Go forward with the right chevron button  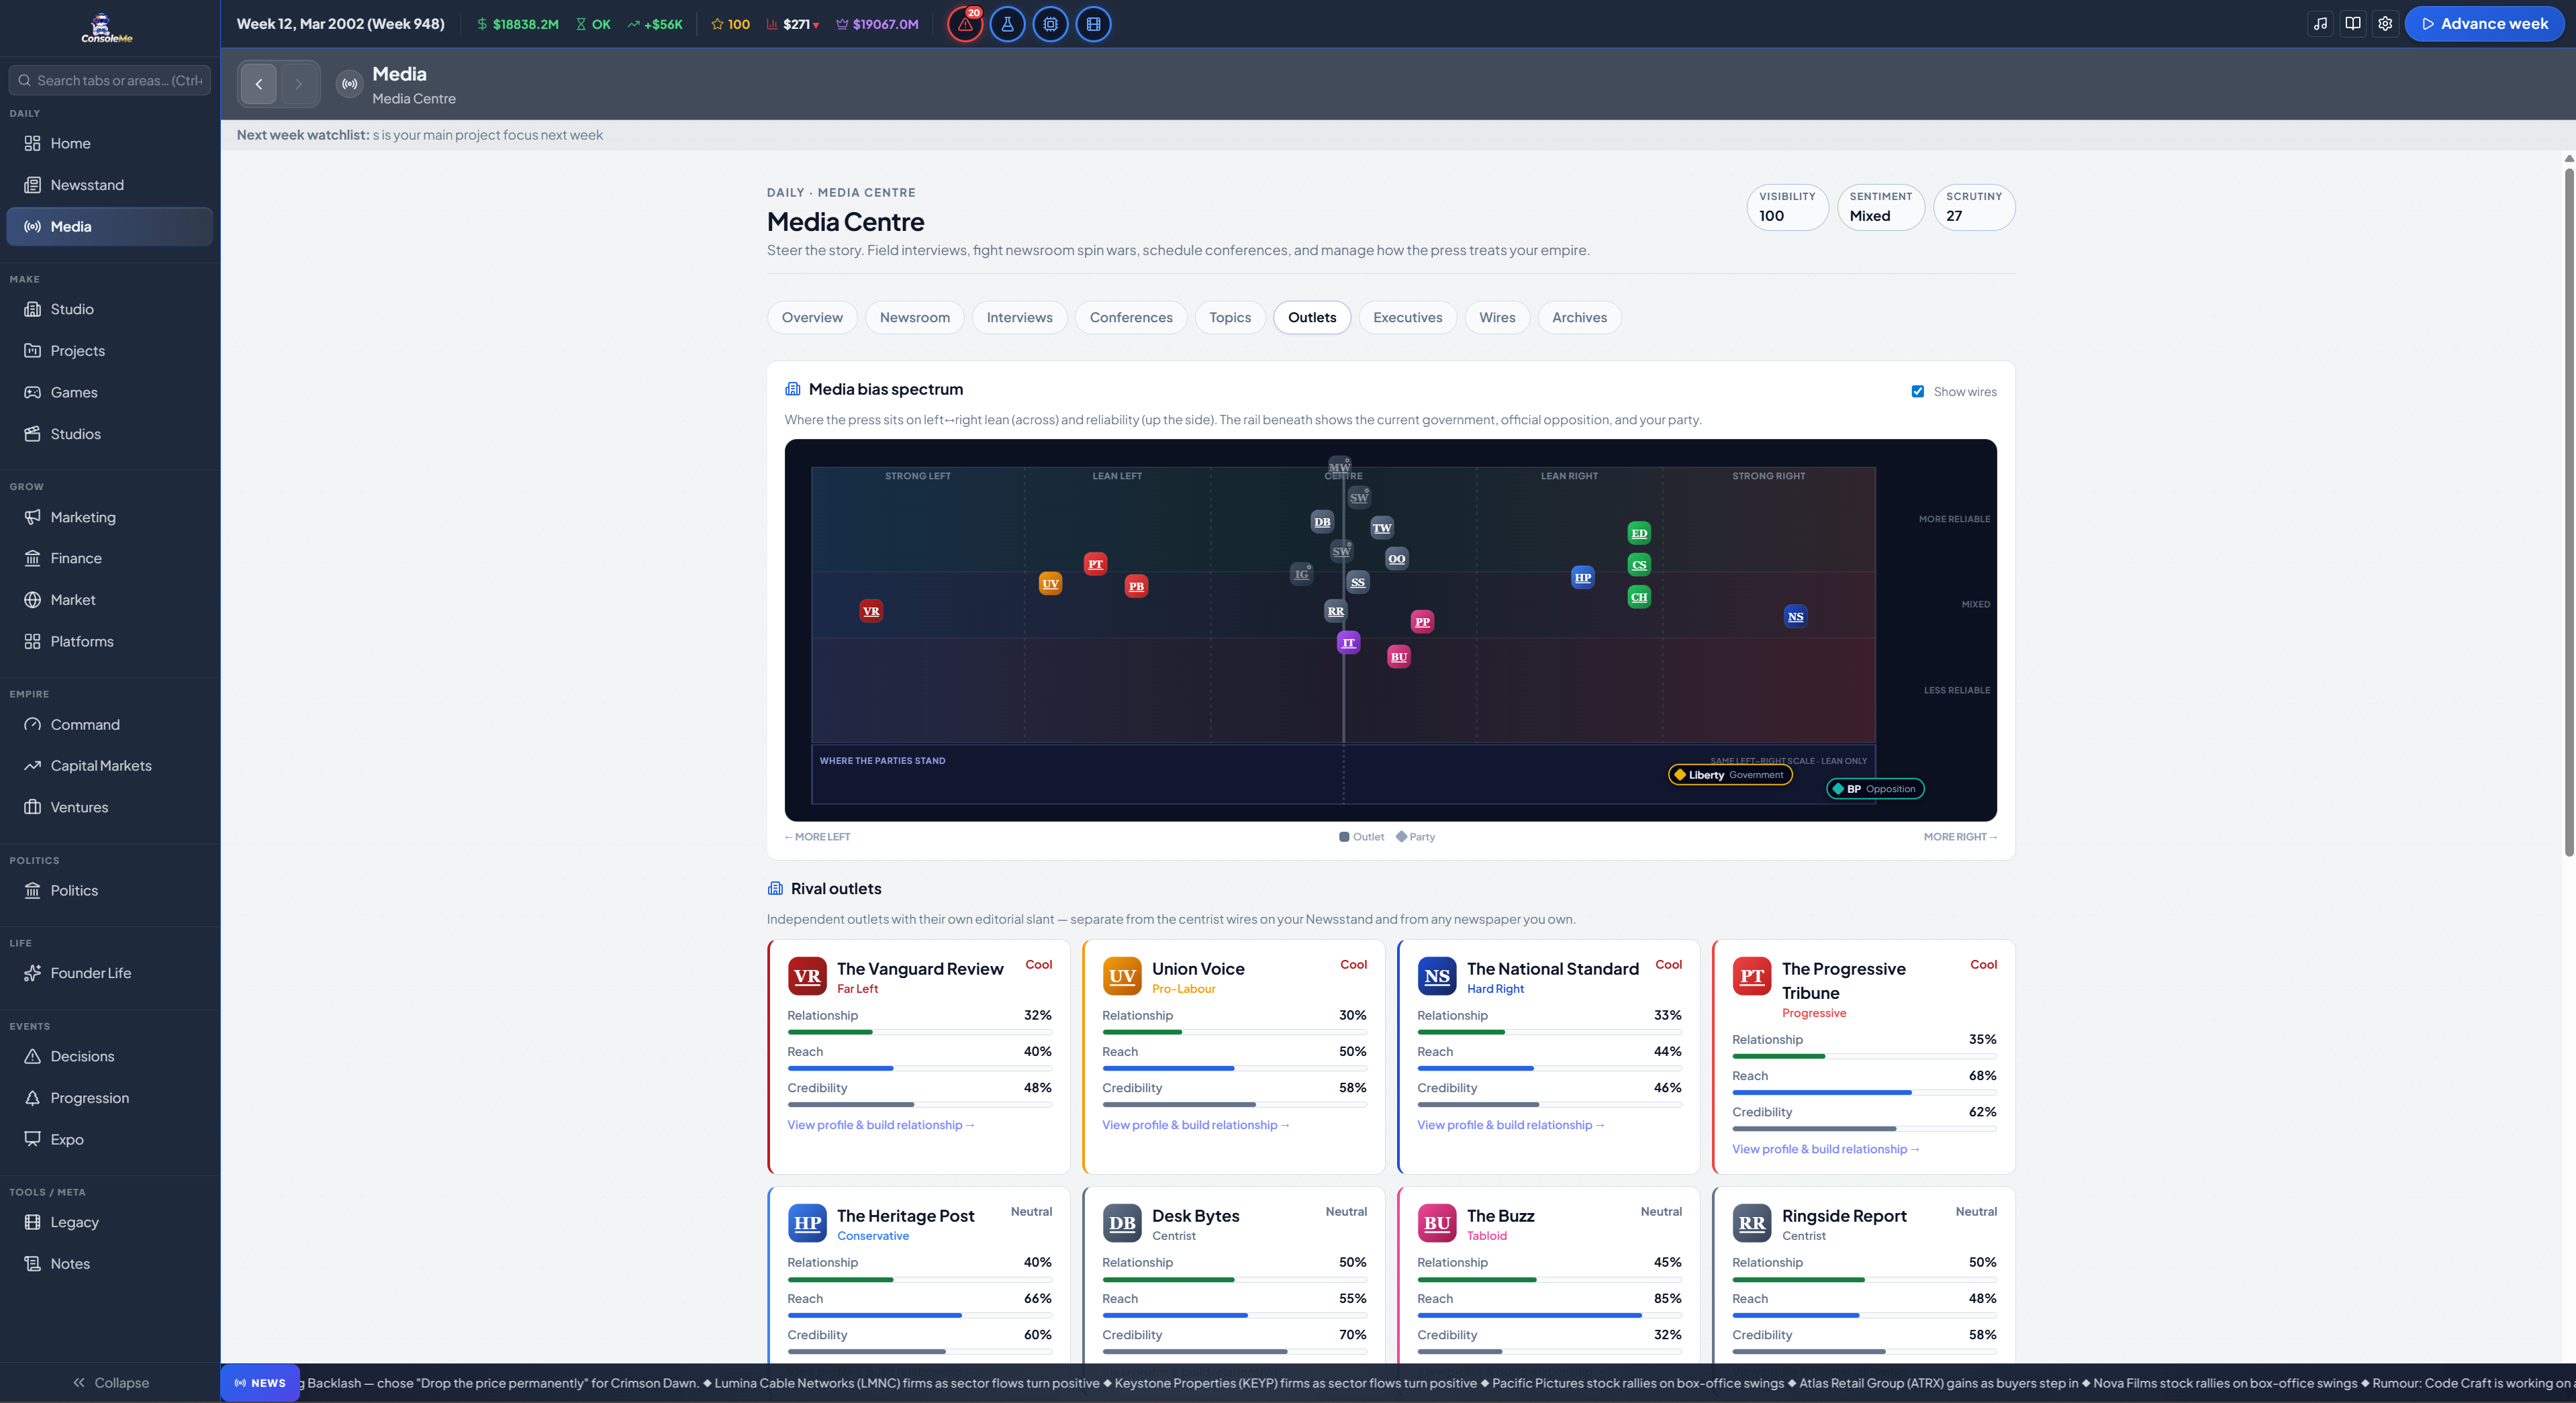point(298,84)
